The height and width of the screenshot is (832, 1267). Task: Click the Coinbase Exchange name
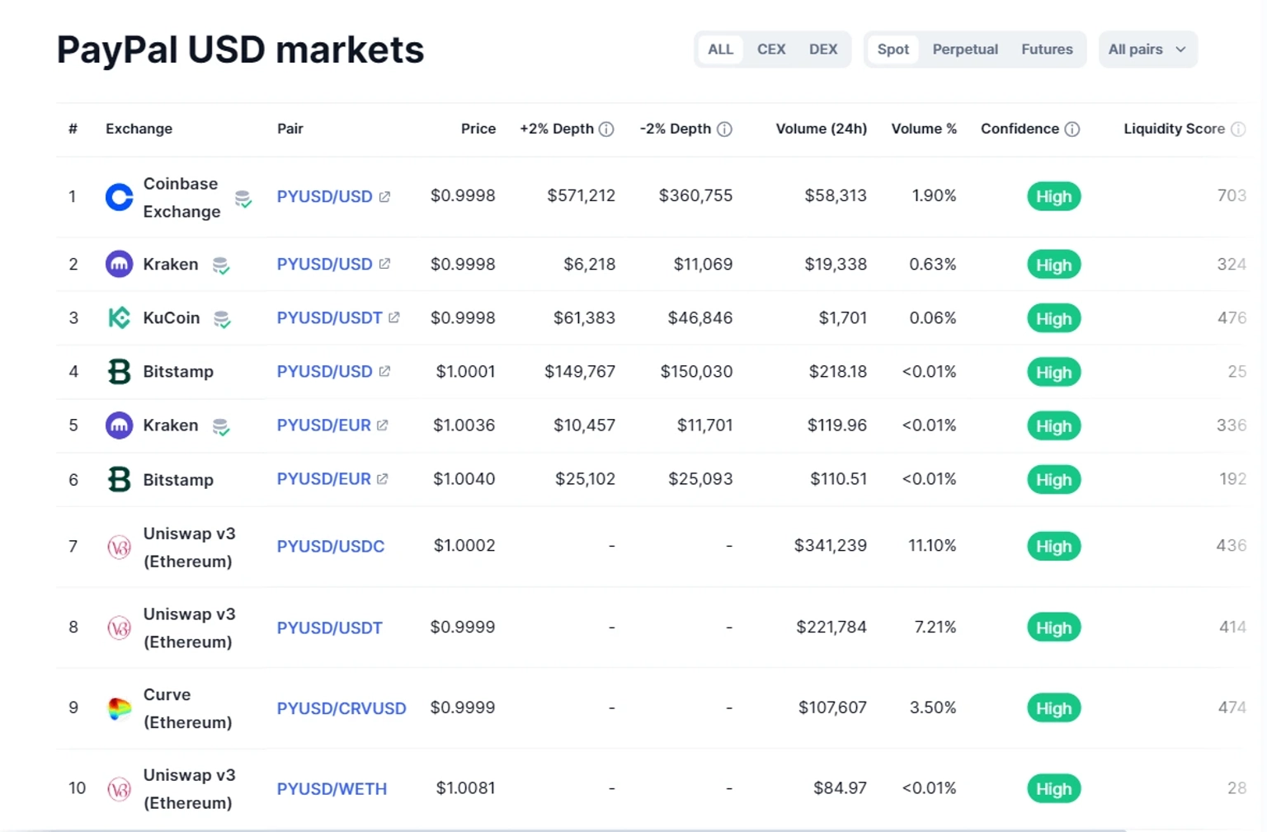[181, 197]
